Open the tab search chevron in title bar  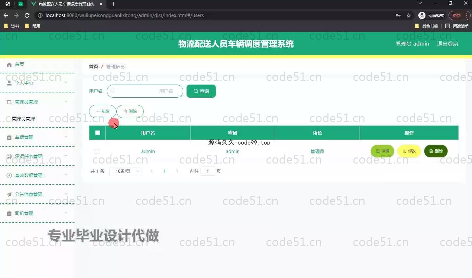pos(420,3)
